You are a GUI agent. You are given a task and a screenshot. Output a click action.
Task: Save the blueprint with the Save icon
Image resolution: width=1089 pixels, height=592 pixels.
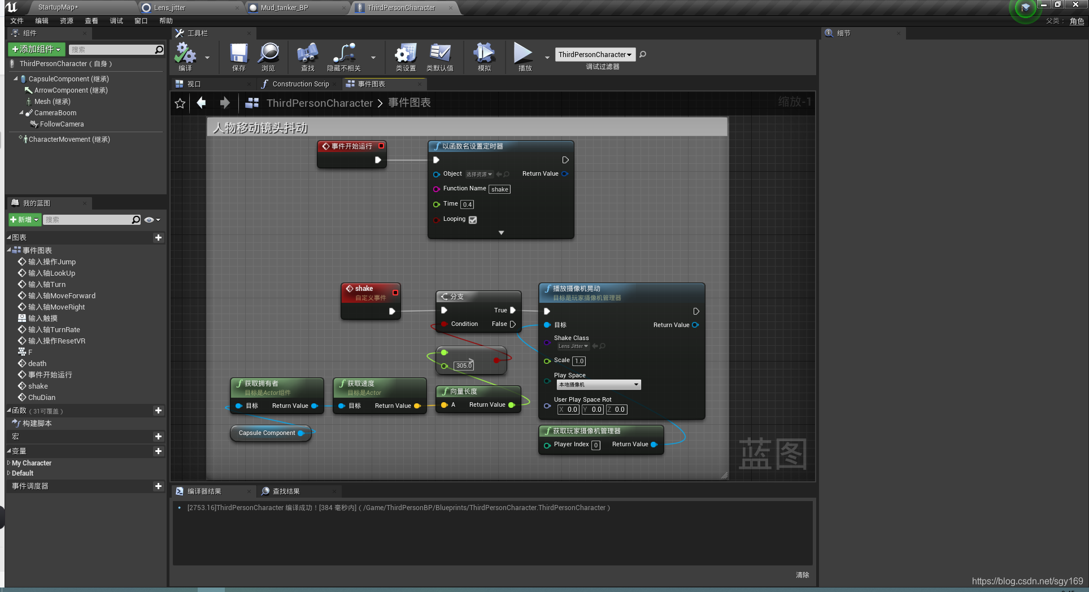(238, 56)
